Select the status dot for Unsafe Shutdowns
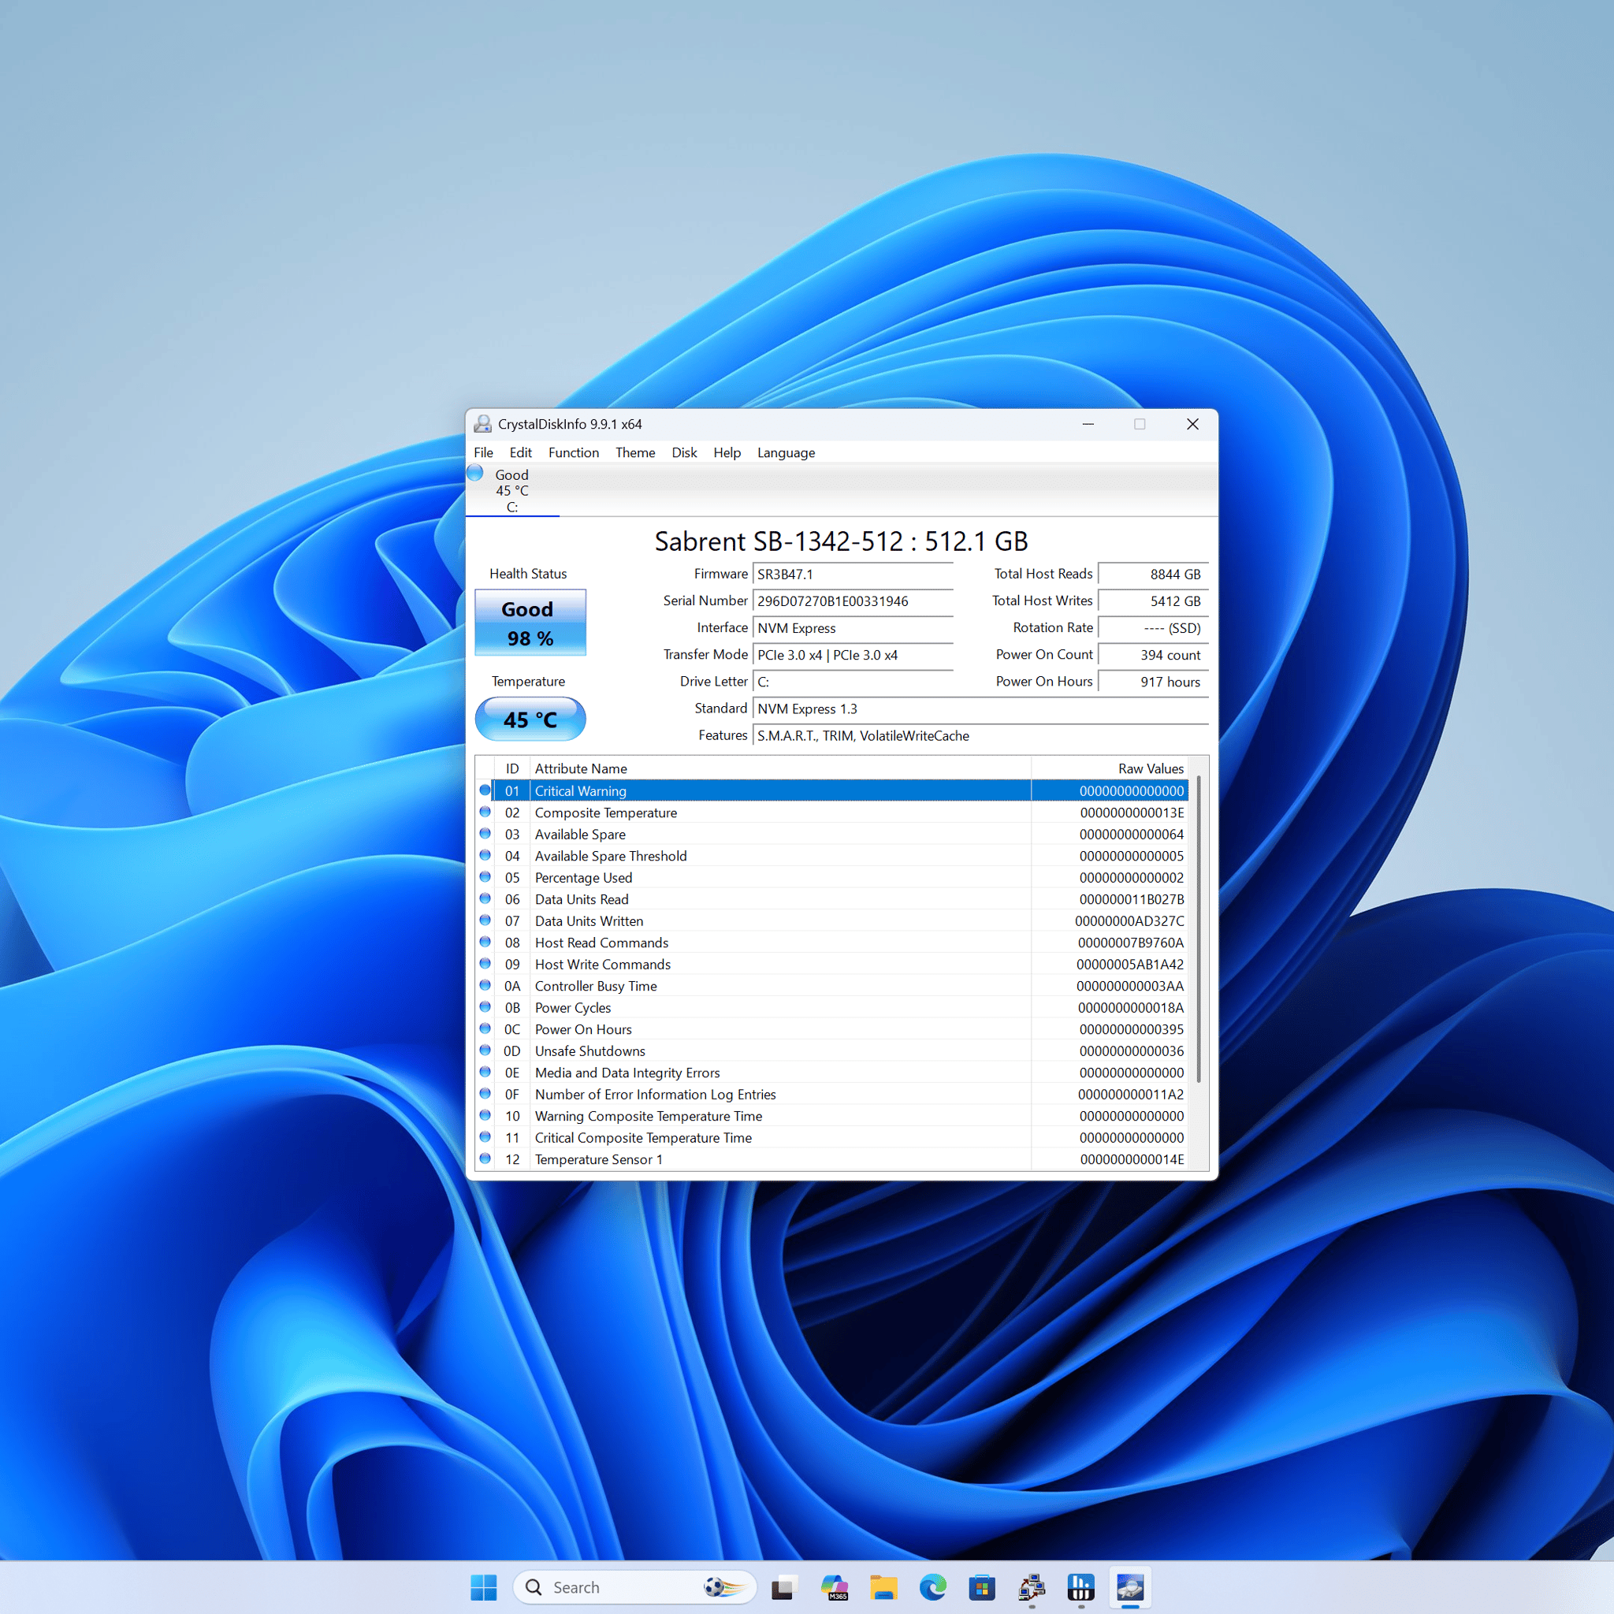This screenshot has height=1614, width=1614. (x=485, y=1051)
